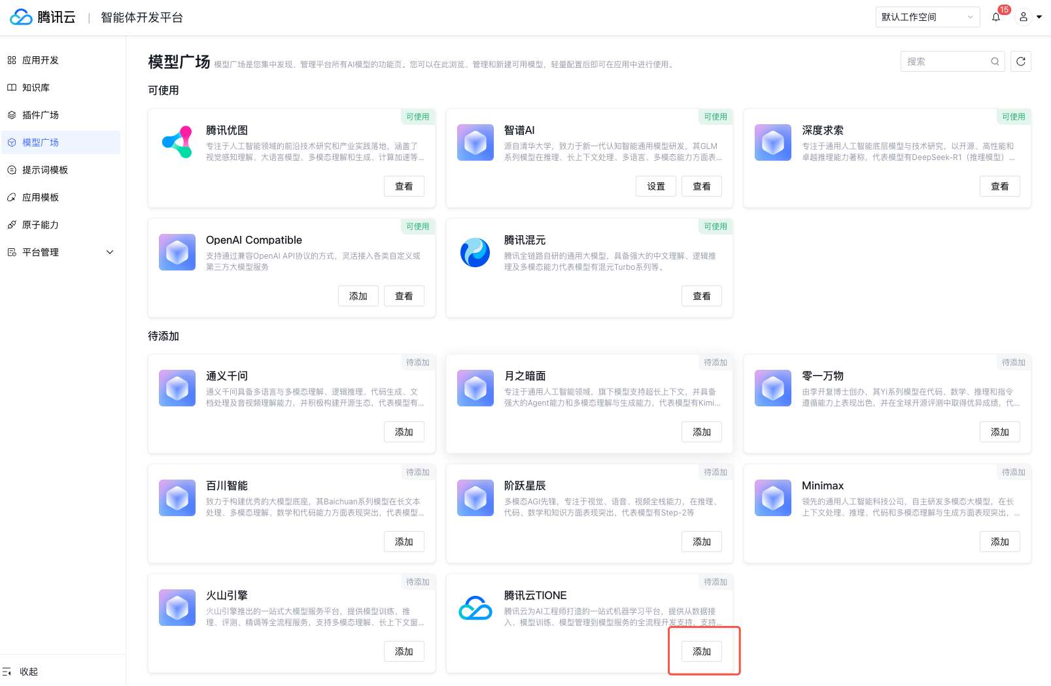View the 腾讯优图 model with 查看
Image resolution: width=1051 pixels, height=686 pixels.
tap(404, 186)
